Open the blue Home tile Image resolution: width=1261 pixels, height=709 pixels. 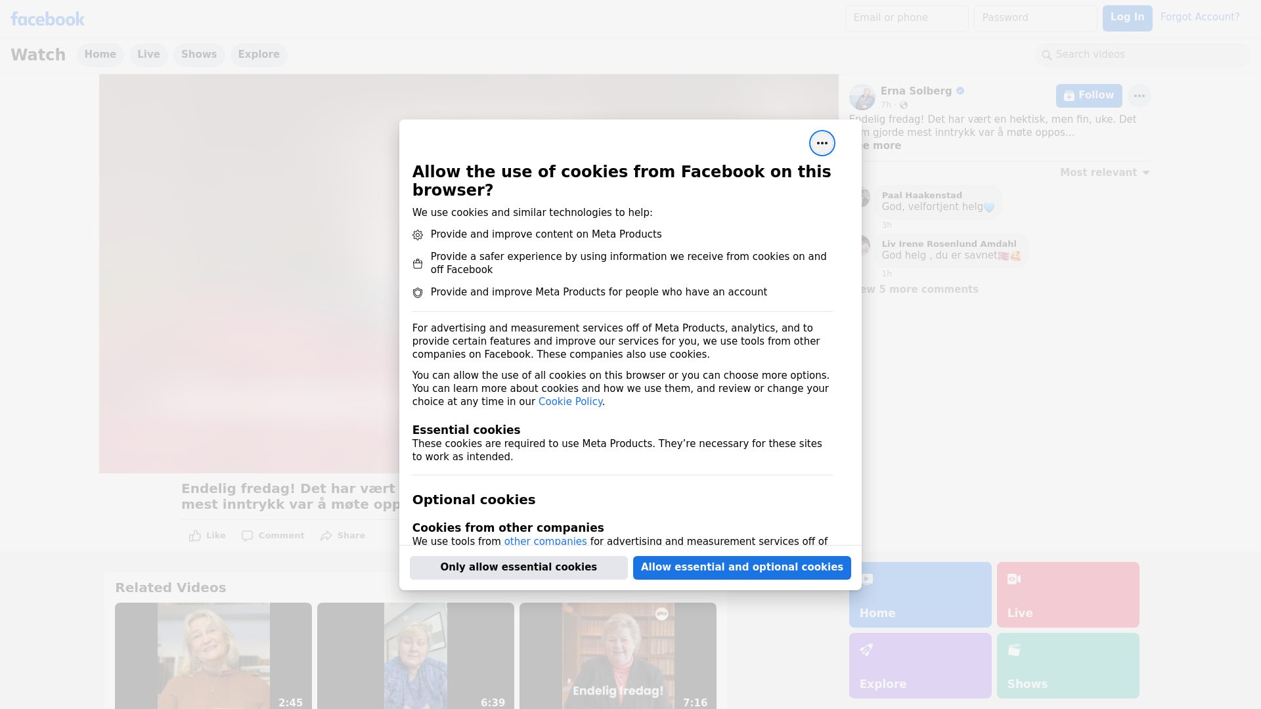(920, 595)
